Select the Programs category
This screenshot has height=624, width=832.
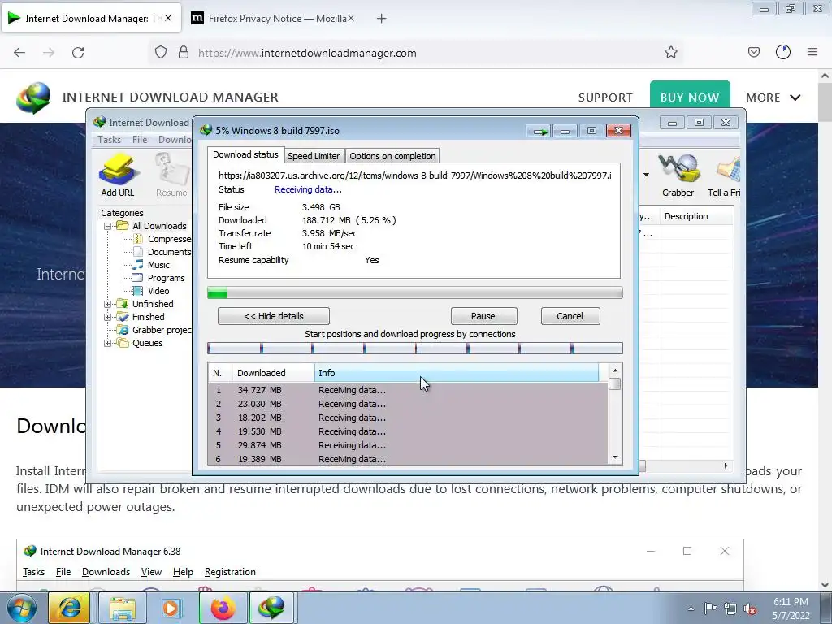tap(158, 278)
